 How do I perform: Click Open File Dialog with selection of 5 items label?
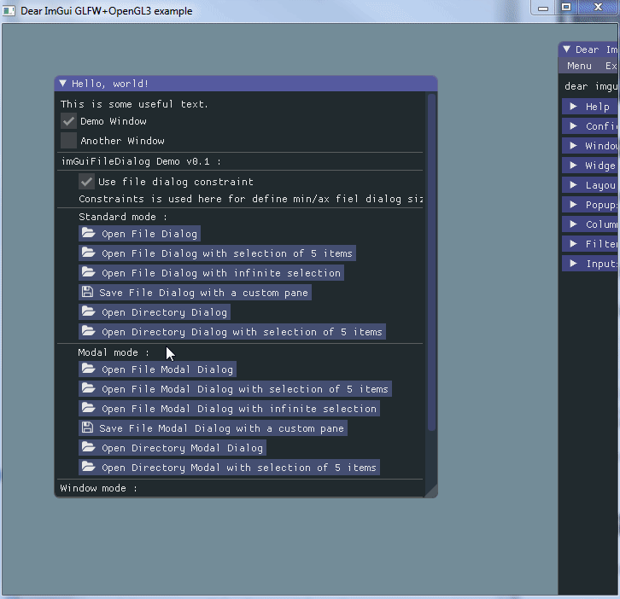click(x=227, y=253)
